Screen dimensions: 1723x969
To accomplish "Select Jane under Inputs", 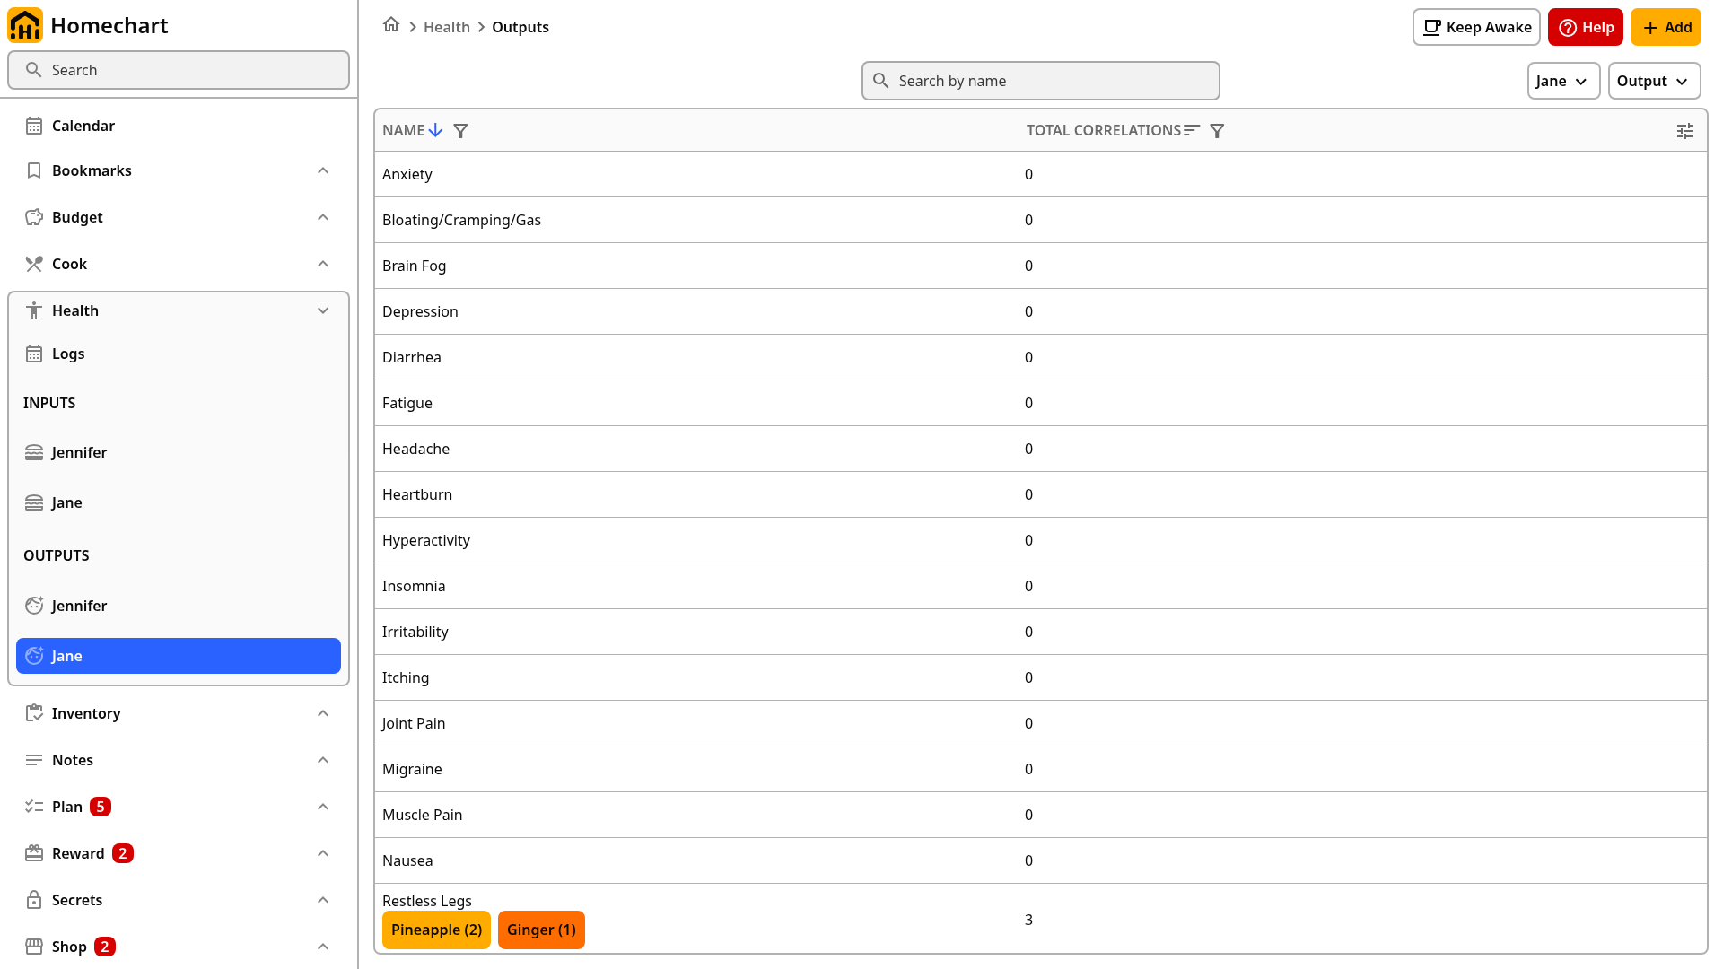I will pos(179,502).
